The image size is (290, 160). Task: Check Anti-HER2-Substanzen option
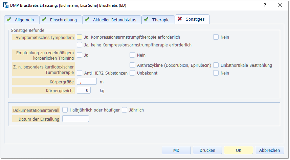tap(80, 73)
